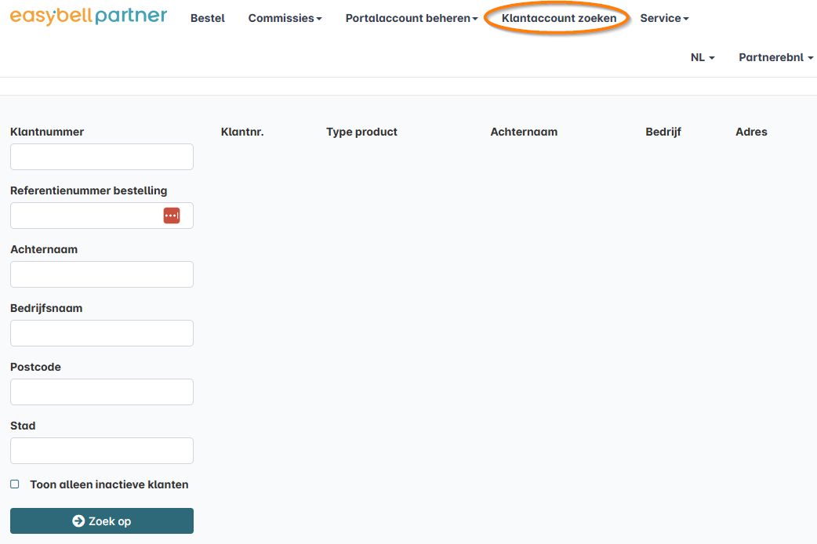Select the Bedrijfsnaam text box

102,333
